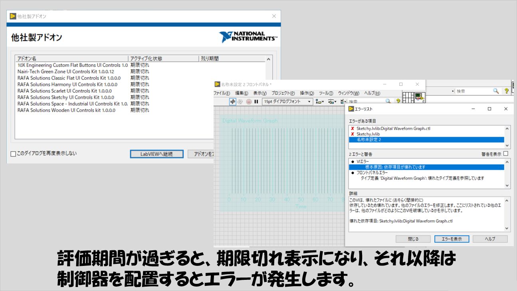Screen dimensions: 517x291
Task: Select the Sketchy.lvlib item in the error list
Action: [426, 134]
